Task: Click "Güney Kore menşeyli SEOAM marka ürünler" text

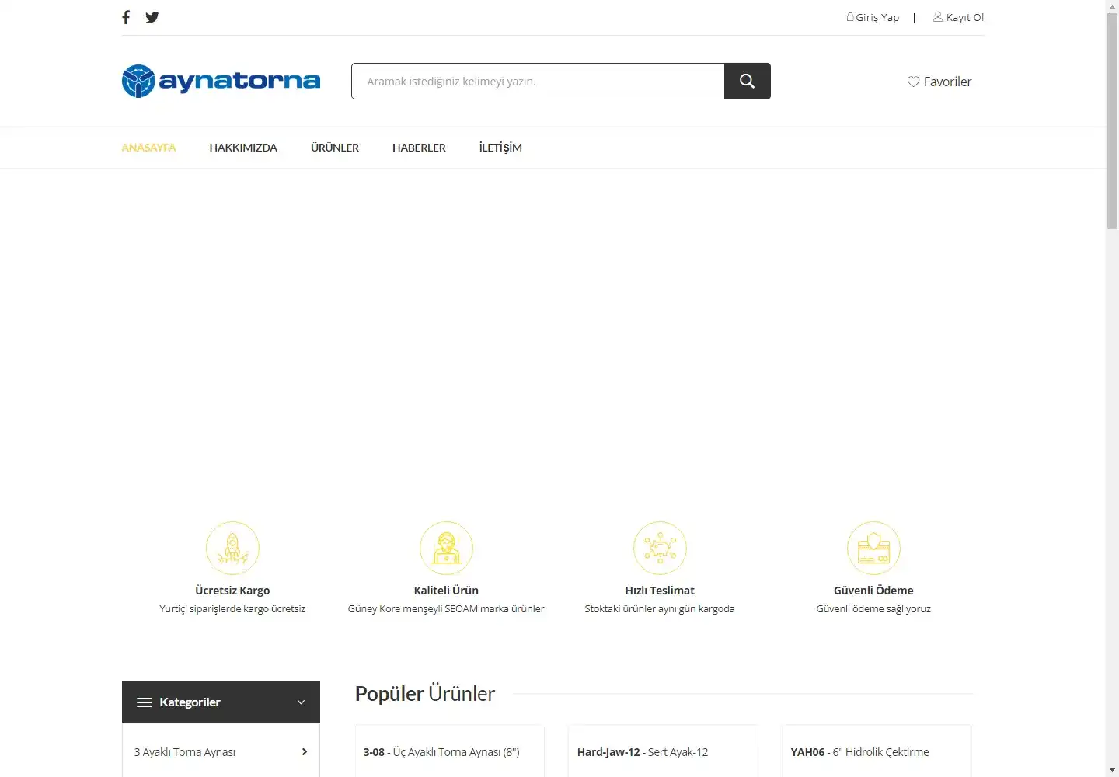Action: click(446, 608)
